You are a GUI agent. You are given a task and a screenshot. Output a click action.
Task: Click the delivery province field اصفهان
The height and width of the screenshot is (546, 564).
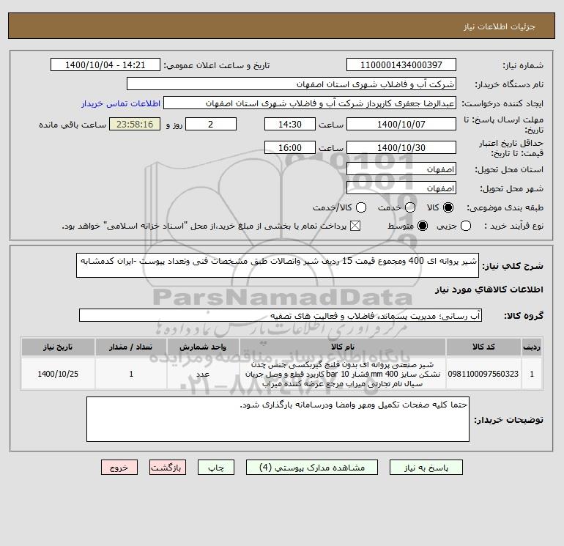[x=401, y=169]
